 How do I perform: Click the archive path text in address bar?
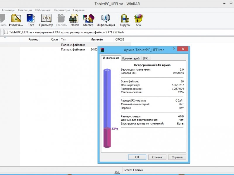coord(67,32)
